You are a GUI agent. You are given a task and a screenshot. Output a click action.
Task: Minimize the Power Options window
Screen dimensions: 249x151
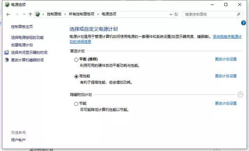click(x=212, y=5)
